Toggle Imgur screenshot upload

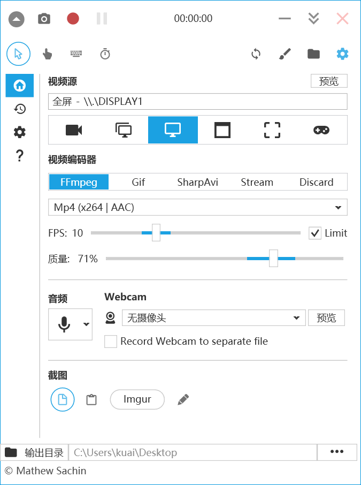137,399
